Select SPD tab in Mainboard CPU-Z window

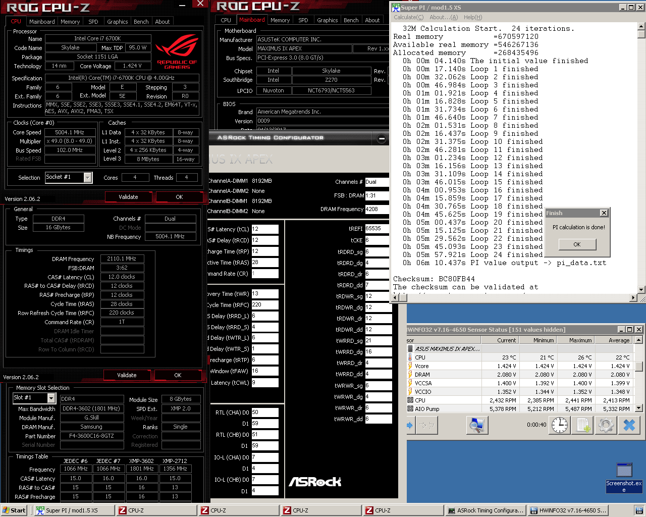(303, 20)
